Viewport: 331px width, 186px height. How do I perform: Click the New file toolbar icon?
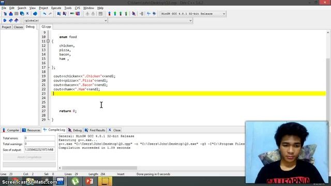5,14
